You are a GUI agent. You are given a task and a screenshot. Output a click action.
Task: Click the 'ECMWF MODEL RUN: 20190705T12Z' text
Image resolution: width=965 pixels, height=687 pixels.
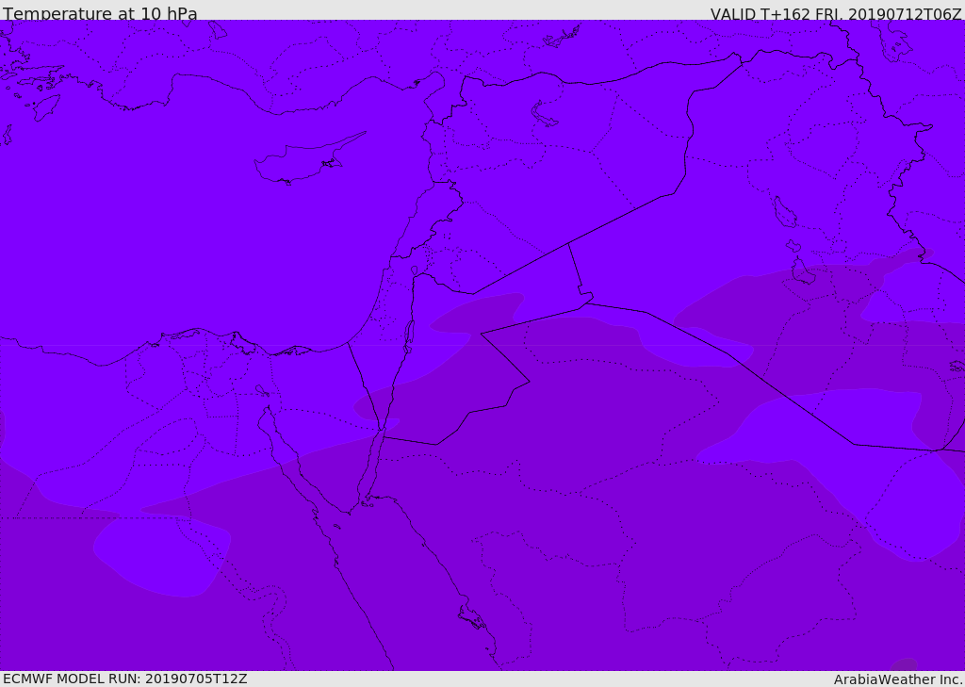point(125,679)
